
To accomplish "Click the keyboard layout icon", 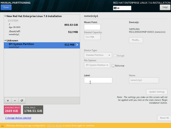I will click(x=115, y=8).
